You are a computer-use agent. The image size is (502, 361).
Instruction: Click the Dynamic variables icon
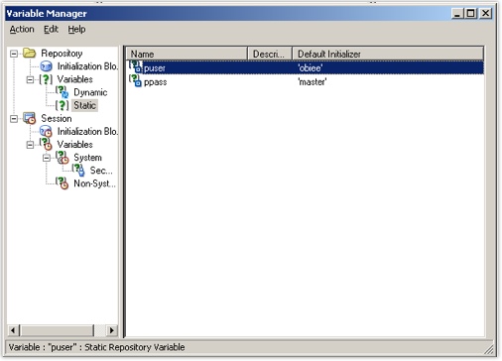[x=62, y=92]
